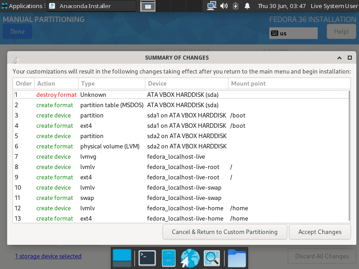Viewport: 359px width, 269px height.
Task: Switch to Anaconda Installer taskbar window
Action: click(92, 6)
